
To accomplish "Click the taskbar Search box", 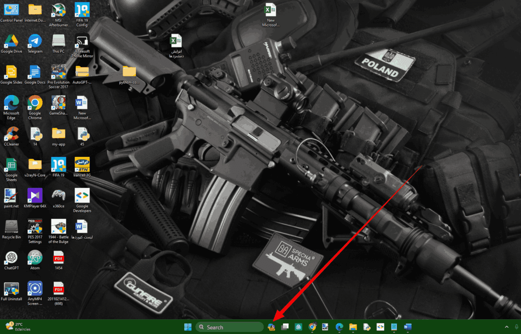I will pyautogui.click(x=229, y=327).
